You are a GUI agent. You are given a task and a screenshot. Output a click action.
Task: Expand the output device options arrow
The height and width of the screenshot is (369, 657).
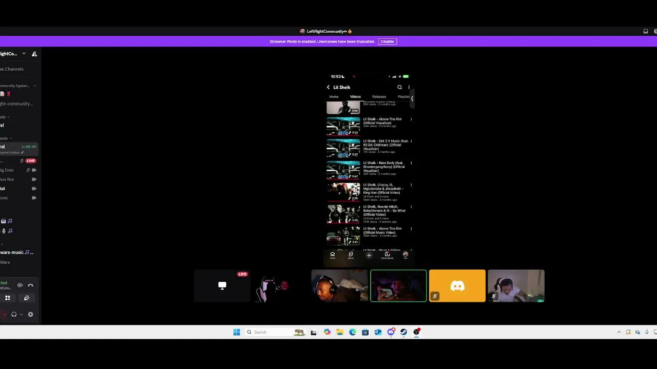click(x=21, y=315)
